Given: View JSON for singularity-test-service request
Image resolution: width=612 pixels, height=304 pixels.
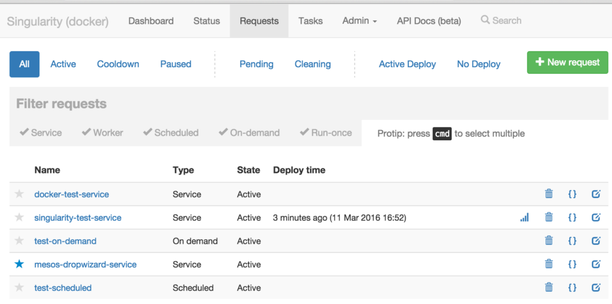Looking at the screenshot, I should tap(572, 218).
